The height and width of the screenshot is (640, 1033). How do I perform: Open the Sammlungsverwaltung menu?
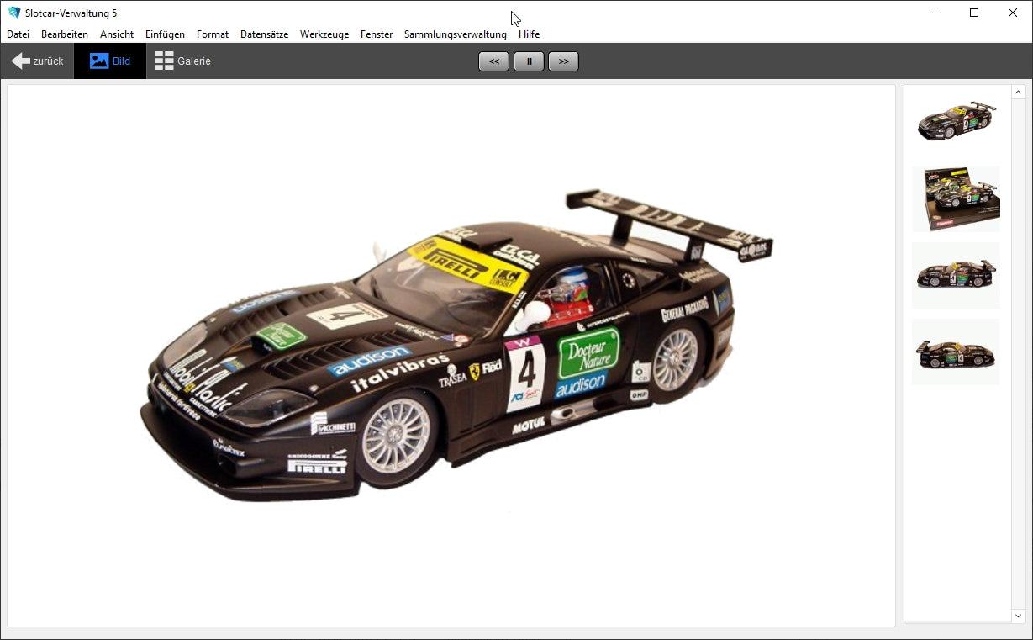coord(454,34)
